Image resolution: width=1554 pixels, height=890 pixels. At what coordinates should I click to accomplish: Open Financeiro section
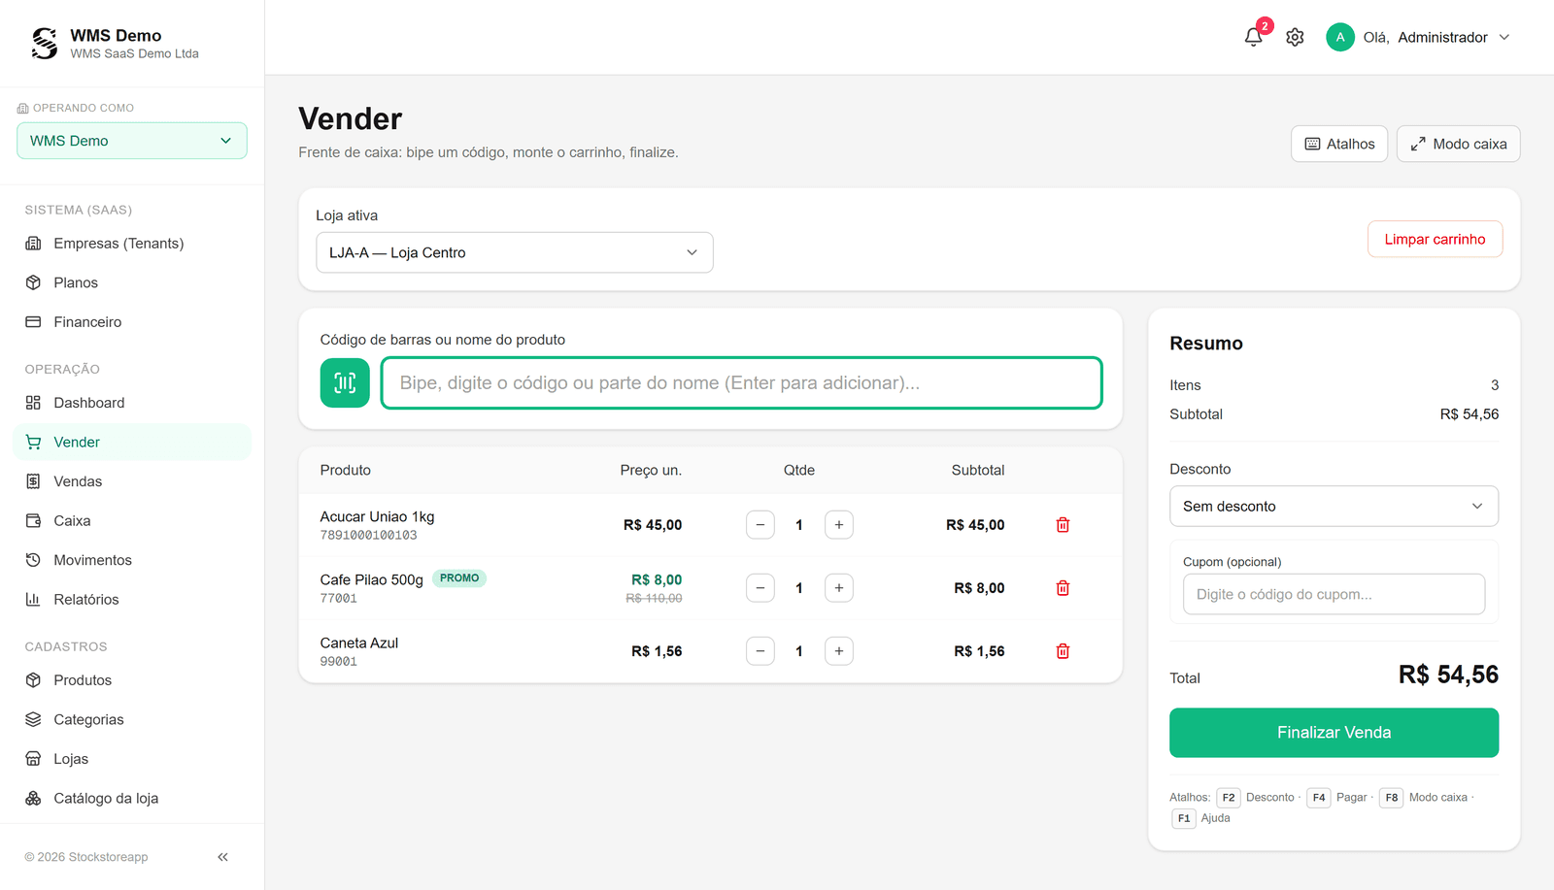tap(132, 322)
